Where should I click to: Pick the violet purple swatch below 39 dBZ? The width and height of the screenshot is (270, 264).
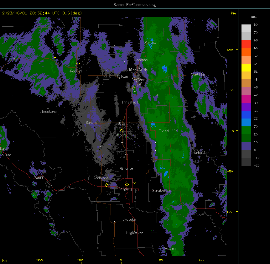[x=246, y=107]
